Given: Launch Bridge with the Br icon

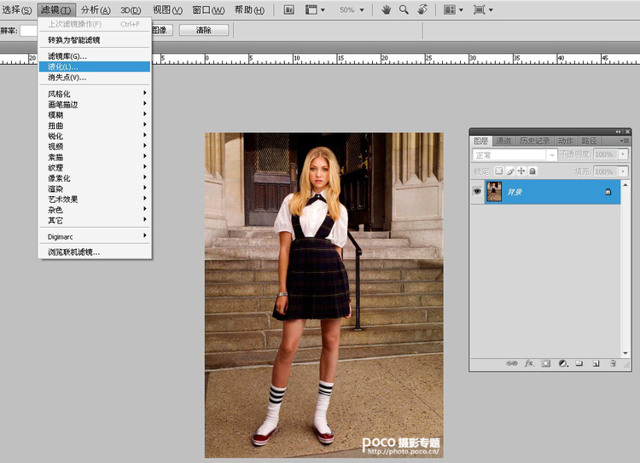Looking at the screenshot, I should (289, 9).
